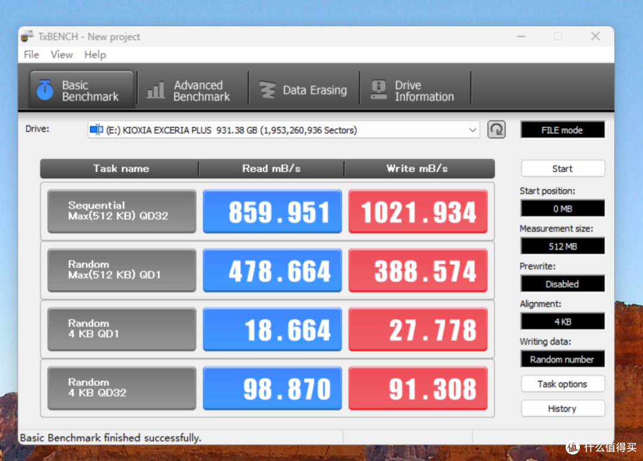Click the TxBENCH app icon in title bar
This screenshot has height=461, width=643.
pos(27,36)
